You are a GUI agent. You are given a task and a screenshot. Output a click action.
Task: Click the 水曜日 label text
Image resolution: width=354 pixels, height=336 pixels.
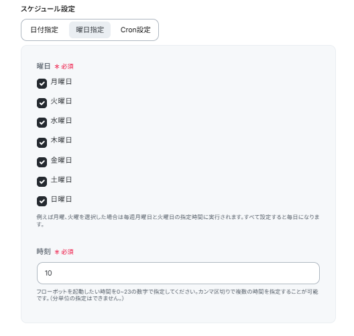(x=61, y=120)
